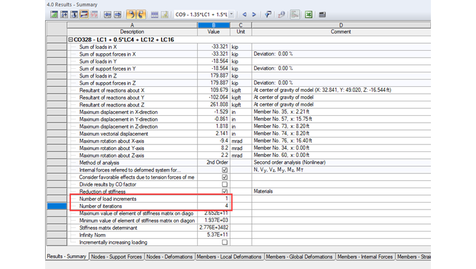Switch to the Results - Summary tab
476x269 pixels.
66,256
